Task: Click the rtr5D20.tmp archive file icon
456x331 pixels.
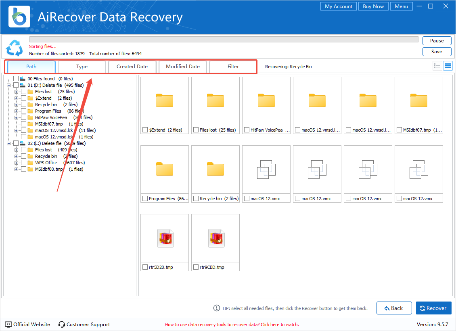Action: click(x=165, y=238)
